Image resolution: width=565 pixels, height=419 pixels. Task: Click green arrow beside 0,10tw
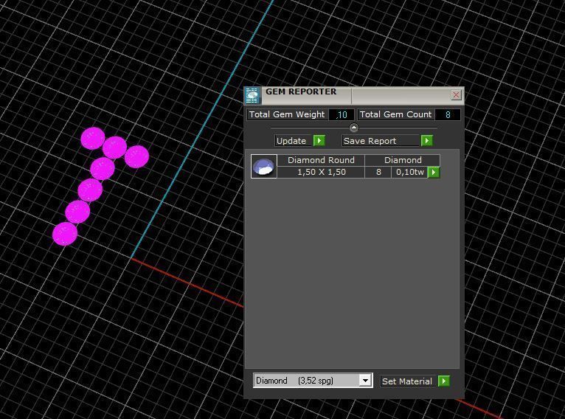point(434,173)
